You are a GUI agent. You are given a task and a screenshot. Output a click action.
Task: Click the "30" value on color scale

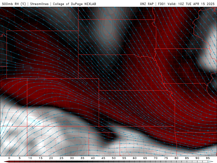pyautogui.click(x=72, y=158)
